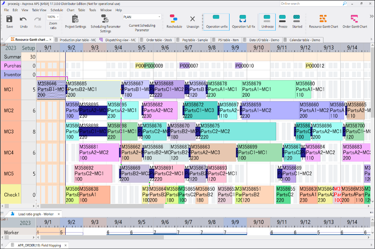Open the Tools menu
The height and width of the screenshot is (249, 375).
pyautogui.click(x=93, y=10)
